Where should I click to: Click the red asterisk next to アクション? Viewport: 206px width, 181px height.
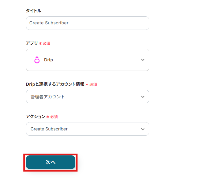(48, 117)
